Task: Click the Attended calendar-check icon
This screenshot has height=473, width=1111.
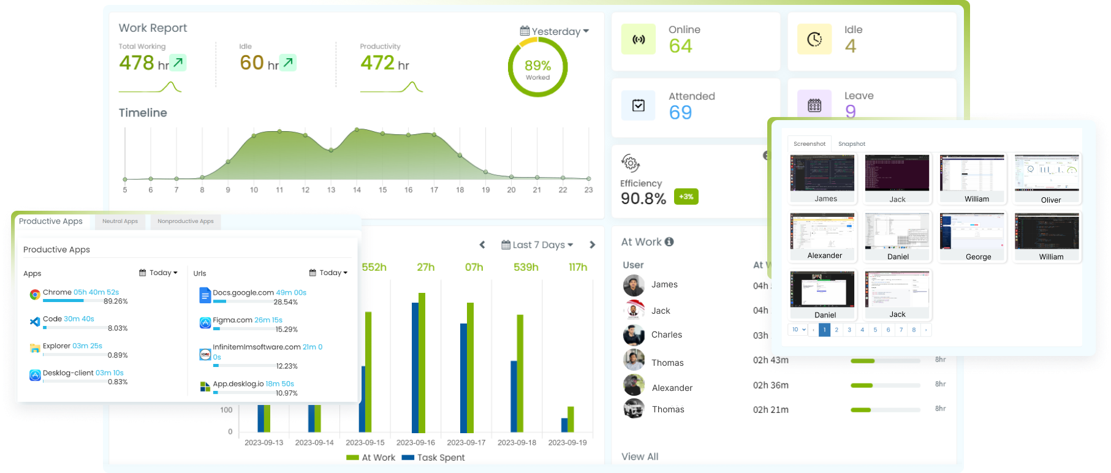Action: point(639,105)
